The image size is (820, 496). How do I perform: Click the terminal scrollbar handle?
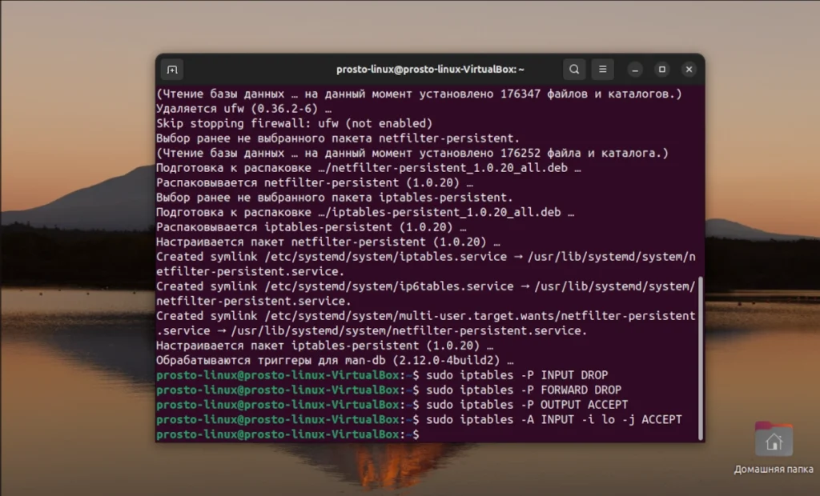(x=700, y=358)
